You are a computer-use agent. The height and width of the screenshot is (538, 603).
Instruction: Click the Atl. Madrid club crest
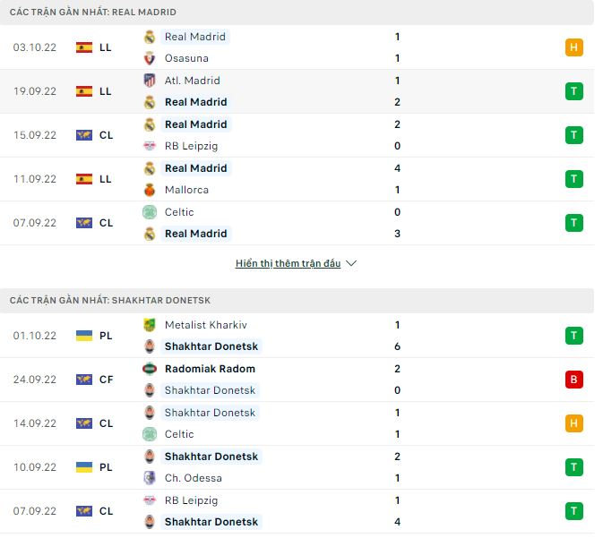150,81
